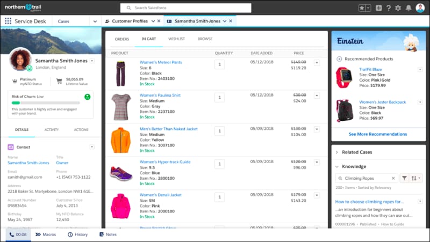Open the Women's Hyper-track Guide link
430x242 pixels.
point(165,162)
